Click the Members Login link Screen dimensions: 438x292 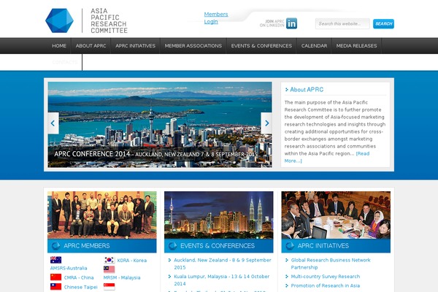(x=216, y=18)
